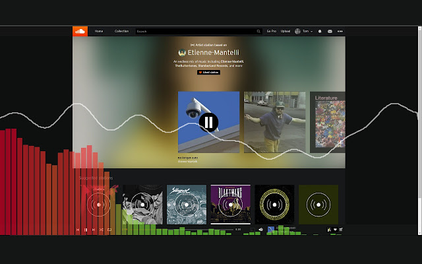Click now-playing artwork in player bar
The image size is (422, 264).
[x=271, y=230]
